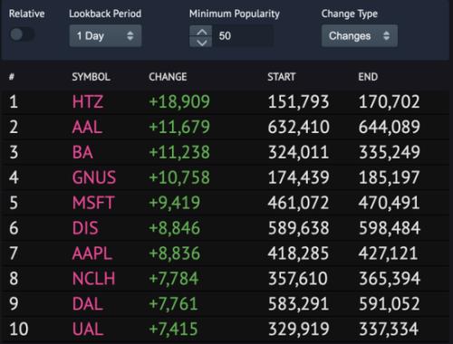Open the MSFT symbol link
This screenshot has width=453, height=344.
93,203
